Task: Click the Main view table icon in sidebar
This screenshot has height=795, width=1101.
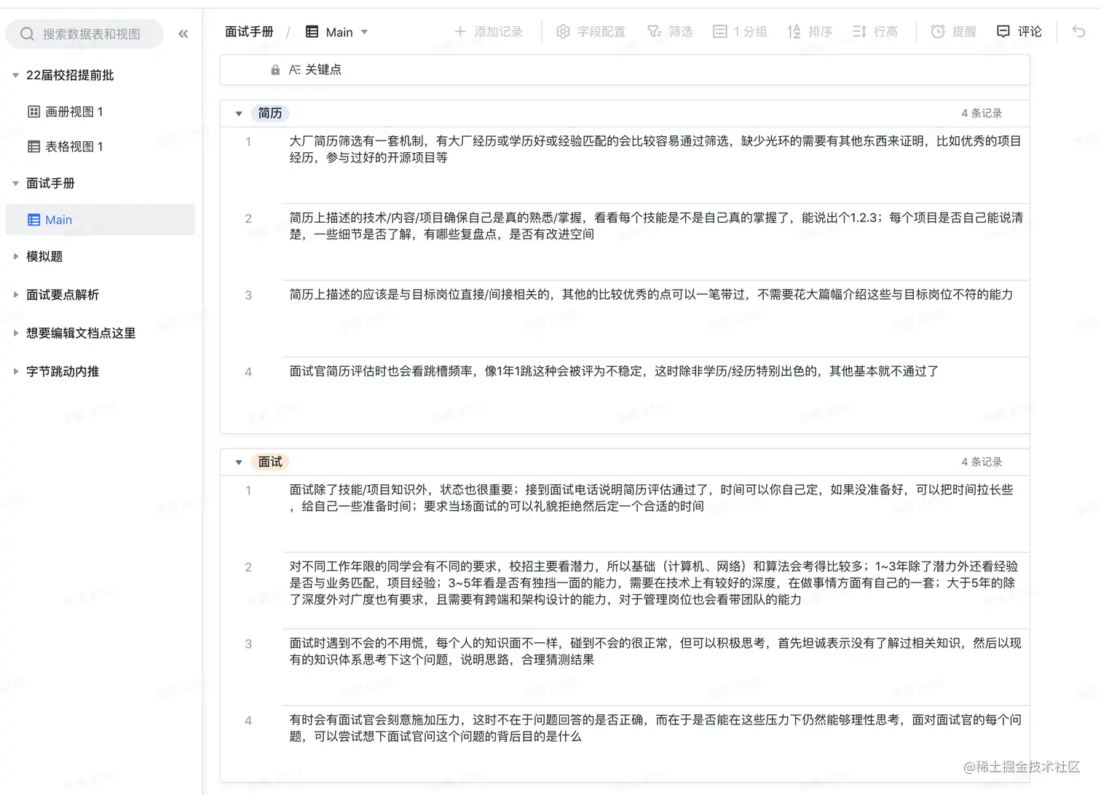Action: pos(33,220)
